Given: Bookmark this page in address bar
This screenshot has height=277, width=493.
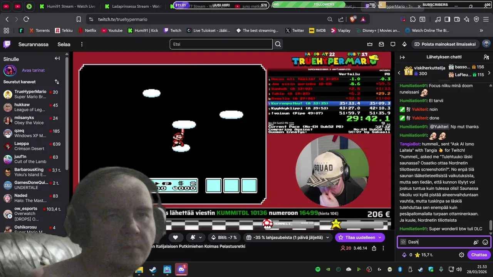Looking at the screenshot, I should (x=79, y=19).
